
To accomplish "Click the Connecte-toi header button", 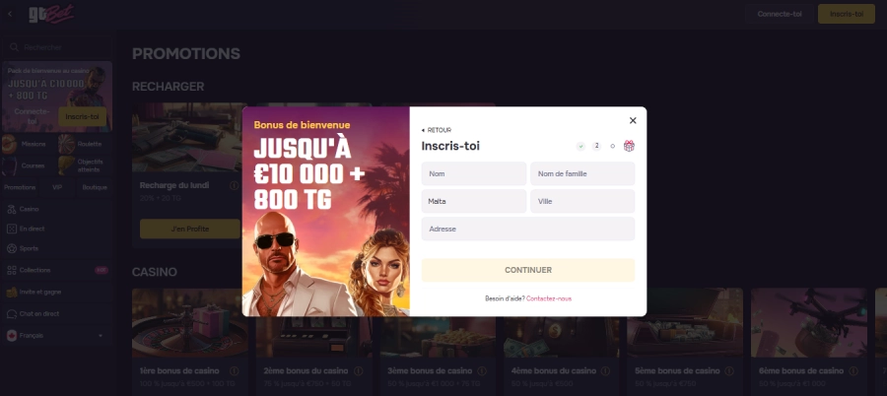I will pyautogui.click(x=779, y=14).
